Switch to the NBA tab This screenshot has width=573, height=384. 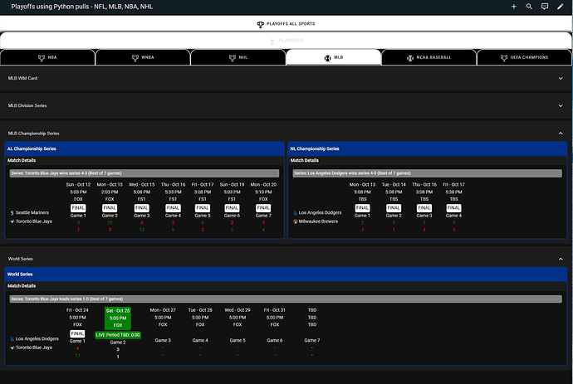(x=47, y=58)
